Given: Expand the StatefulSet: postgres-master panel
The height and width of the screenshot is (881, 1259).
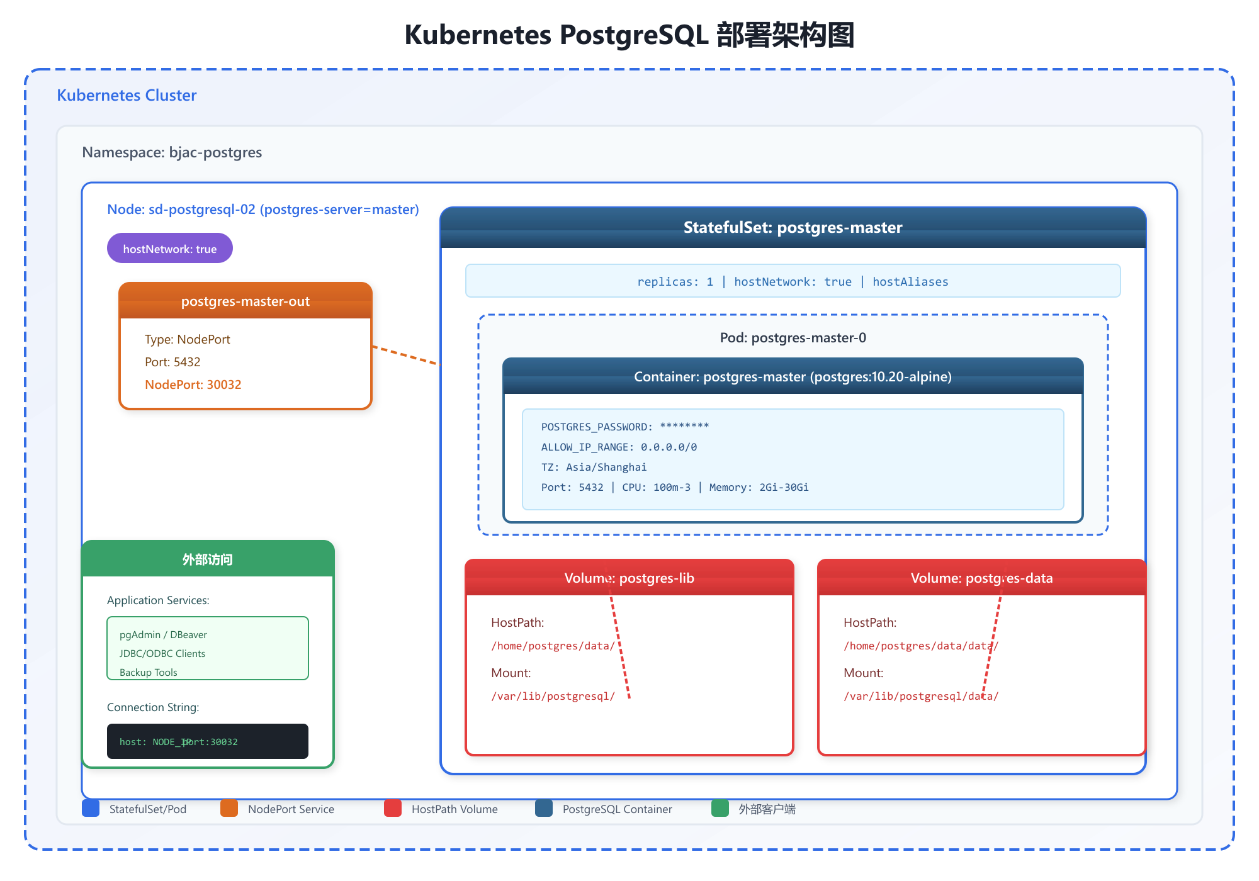Looking at the screenshot, I should [x=793, y=228].
